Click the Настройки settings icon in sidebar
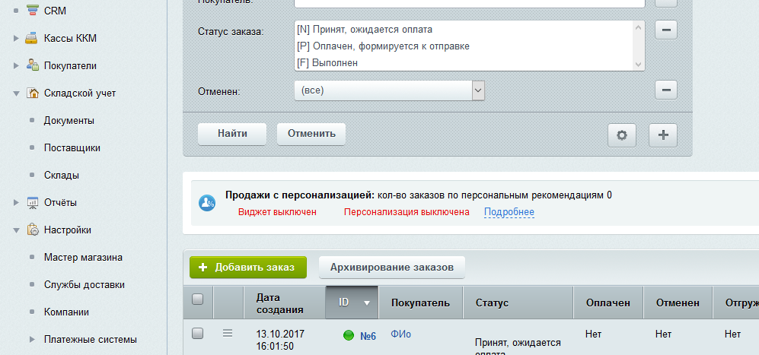Viewport: 759px width, 355px height. click(33, 230)
